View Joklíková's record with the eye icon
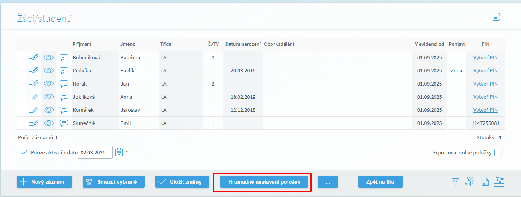521x197 pixels. (49, 97)
